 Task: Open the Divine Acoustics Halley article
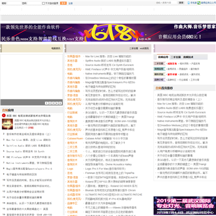[x=109, y=164]
